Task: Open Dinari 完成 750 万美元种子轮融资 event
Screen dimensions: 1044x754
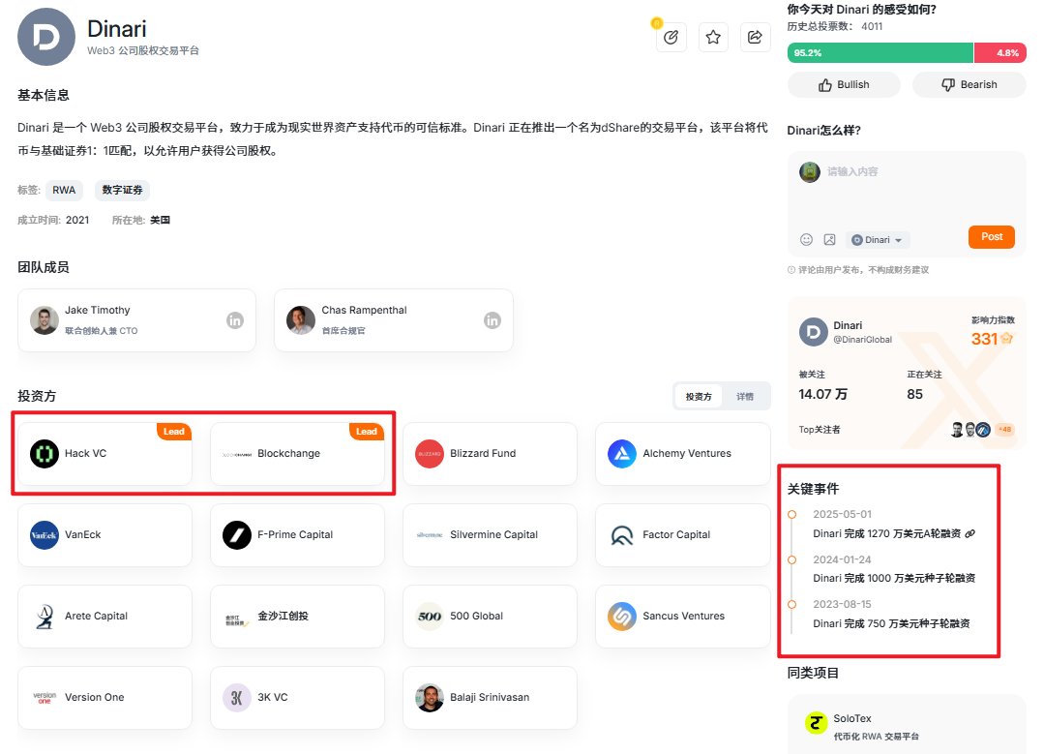Action: pyautogui.click(x=891, y=623)
